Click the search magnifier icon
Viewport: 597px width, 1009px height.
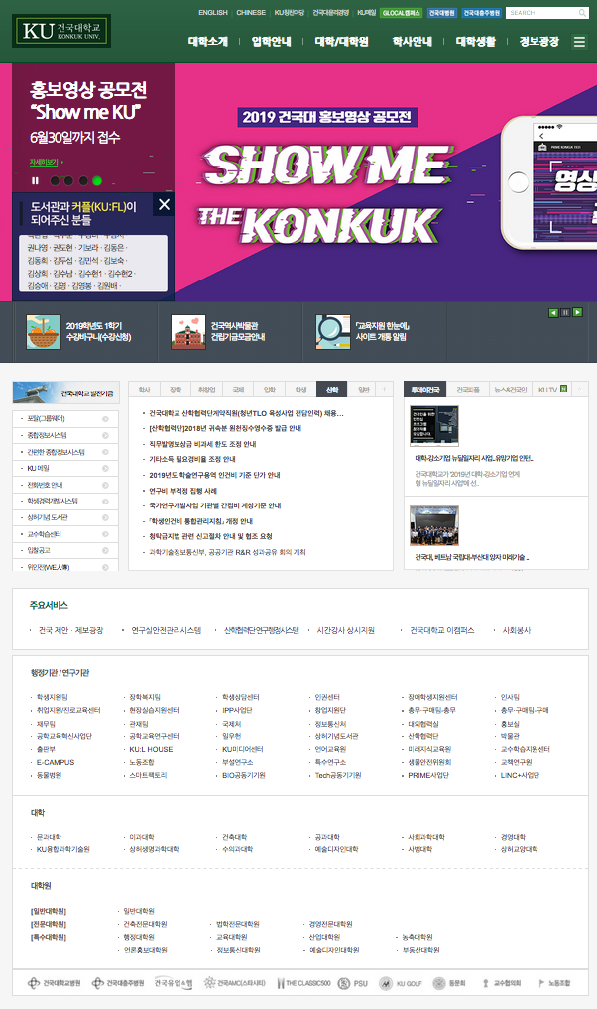(x=582, y=13)
